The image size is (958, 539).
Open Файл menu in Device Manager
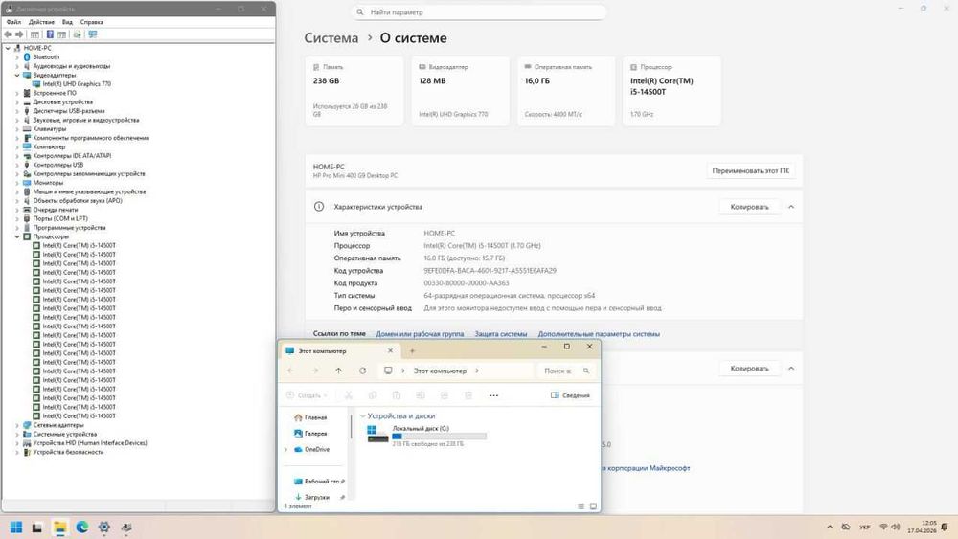13,22
